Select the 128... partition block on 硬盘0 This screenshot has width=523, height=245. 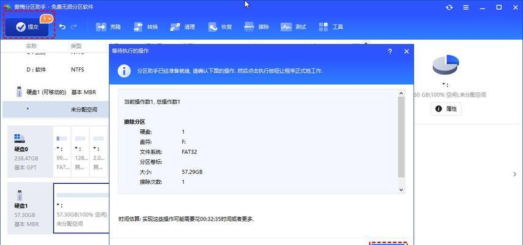[80, 151]
